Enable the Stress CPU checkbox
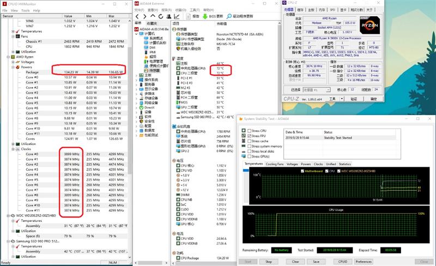 pyautogui.click(x=250, y=131)
